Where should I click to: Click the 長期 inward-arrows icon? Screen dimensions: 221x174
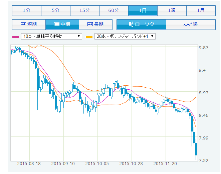[x=90, y=24]
